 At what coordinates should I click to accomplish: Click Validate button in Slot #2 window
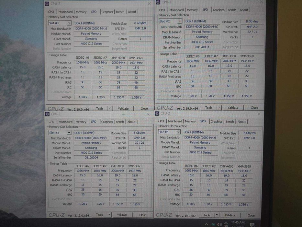point(233,108)
